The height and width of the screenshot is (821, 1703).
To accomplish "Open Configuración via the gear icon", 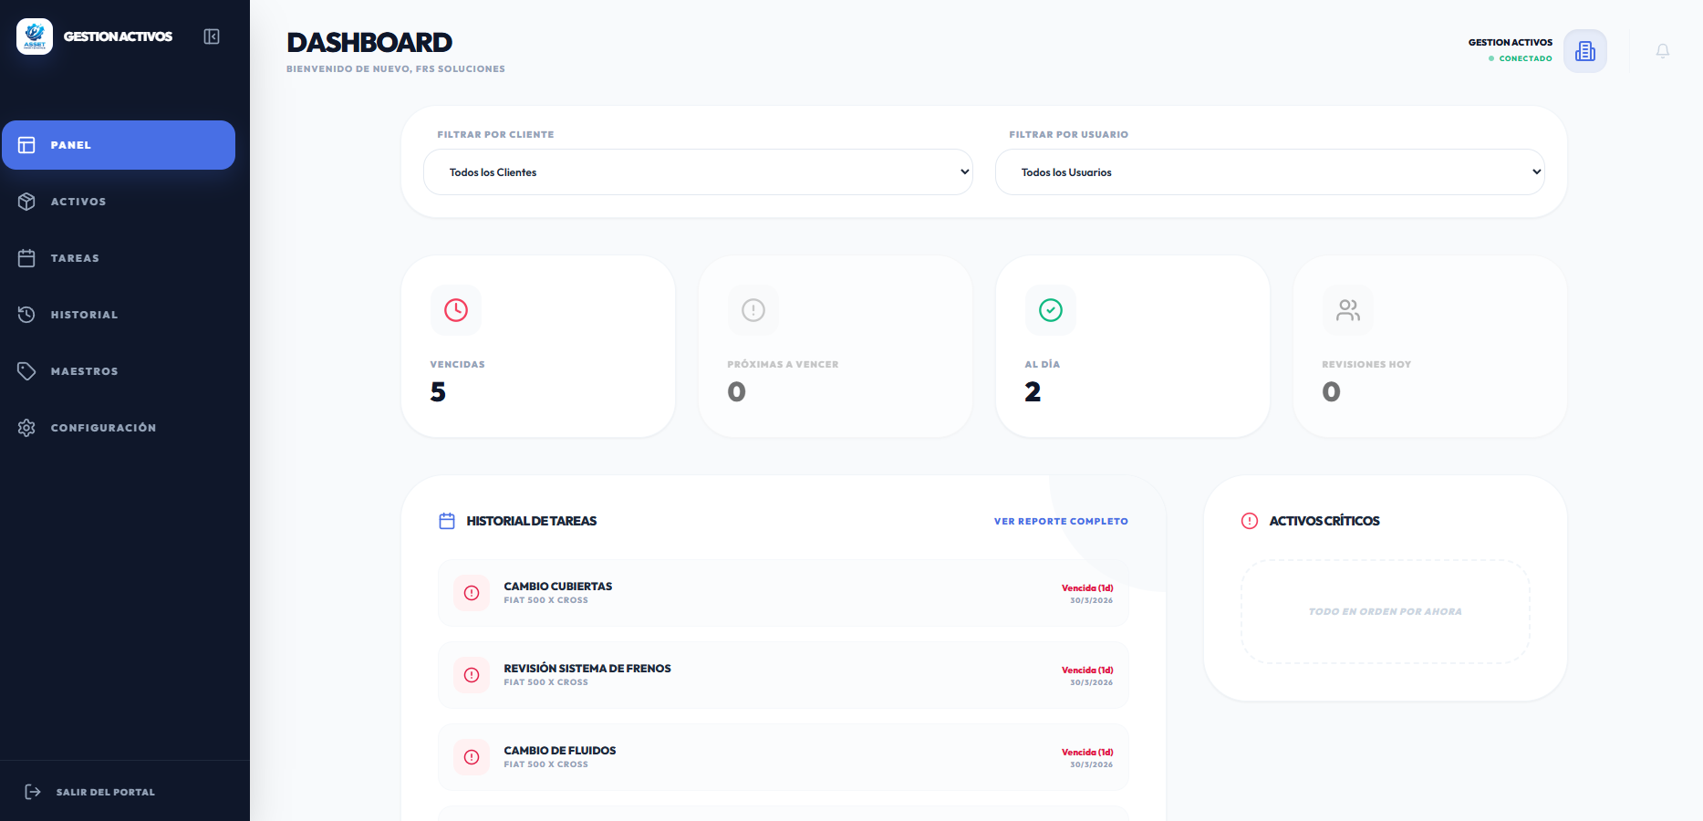I will coord(27,428).
